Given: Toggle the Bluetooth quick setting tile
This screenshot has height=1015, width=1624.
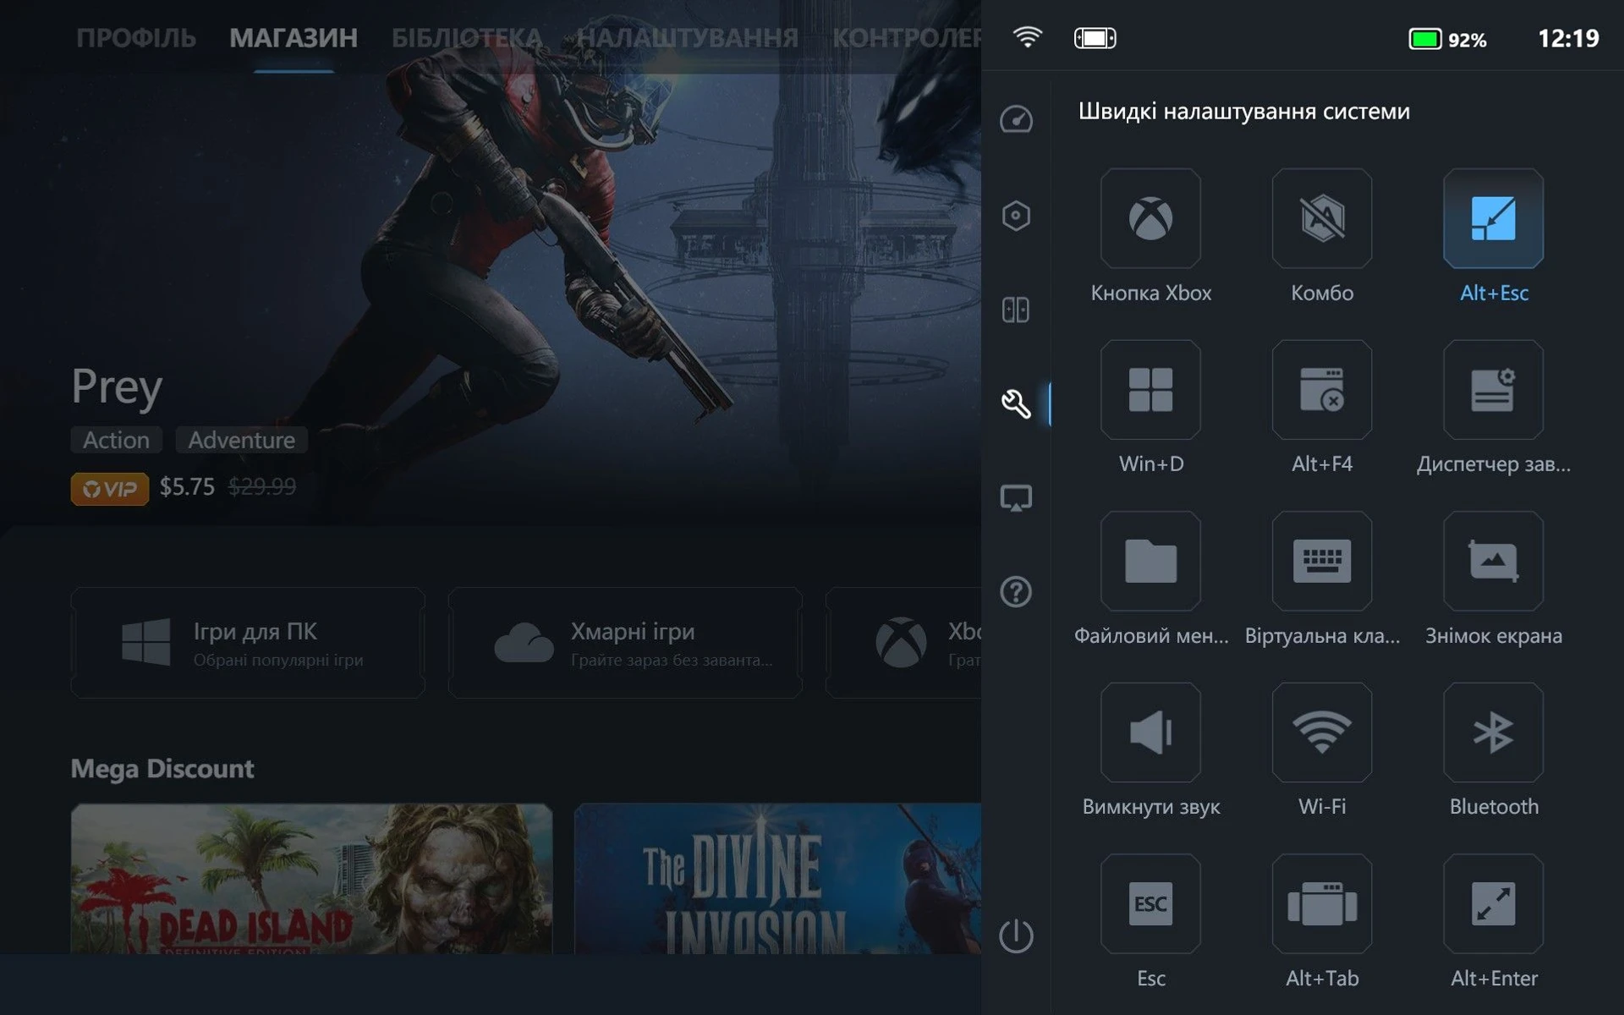Looking at the screenshot, I should tap(1494, 732).
